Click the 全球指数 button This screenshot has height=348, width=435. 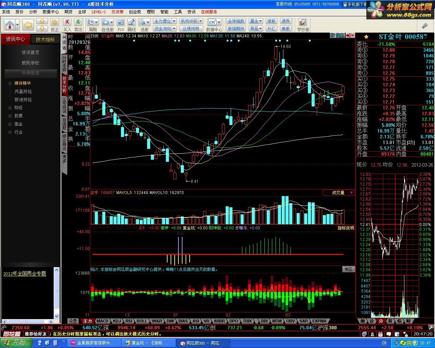coord(236,21)
